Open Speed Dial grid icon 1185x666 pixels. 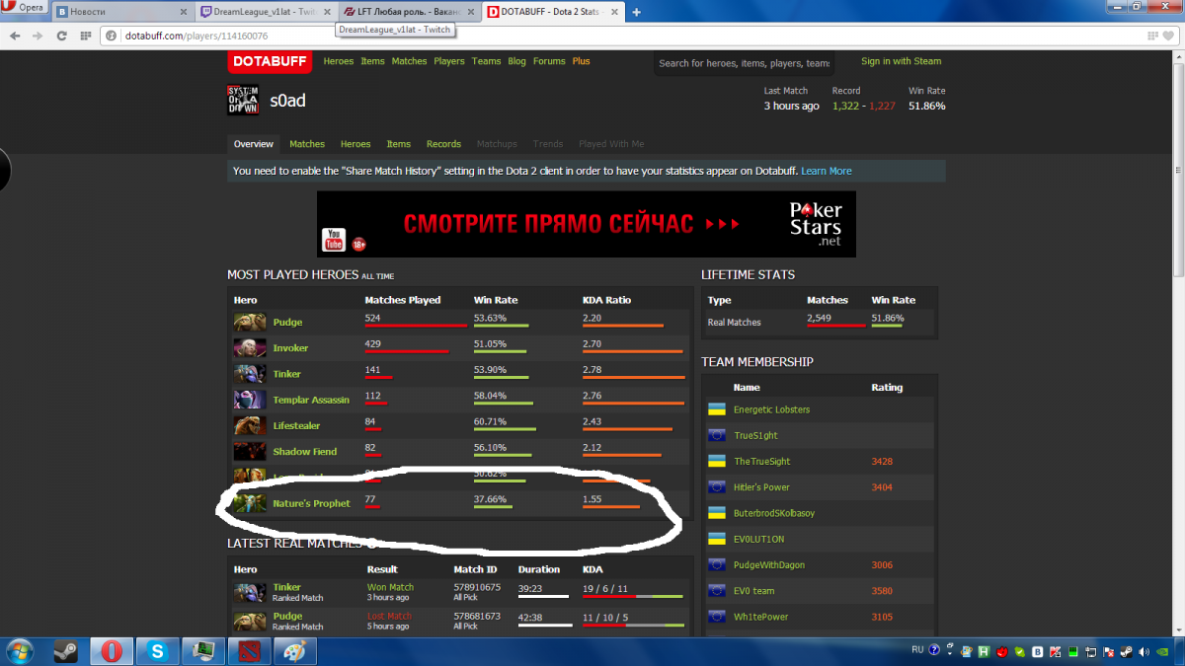coord(84,36)
